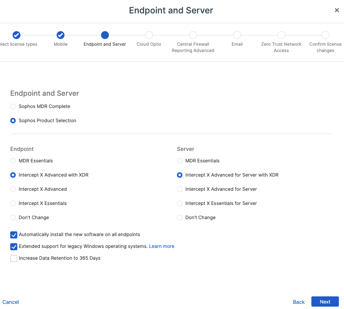Select Sophos MDR Complete option
This screenshot has height=309, width=344.
point(13,106)
